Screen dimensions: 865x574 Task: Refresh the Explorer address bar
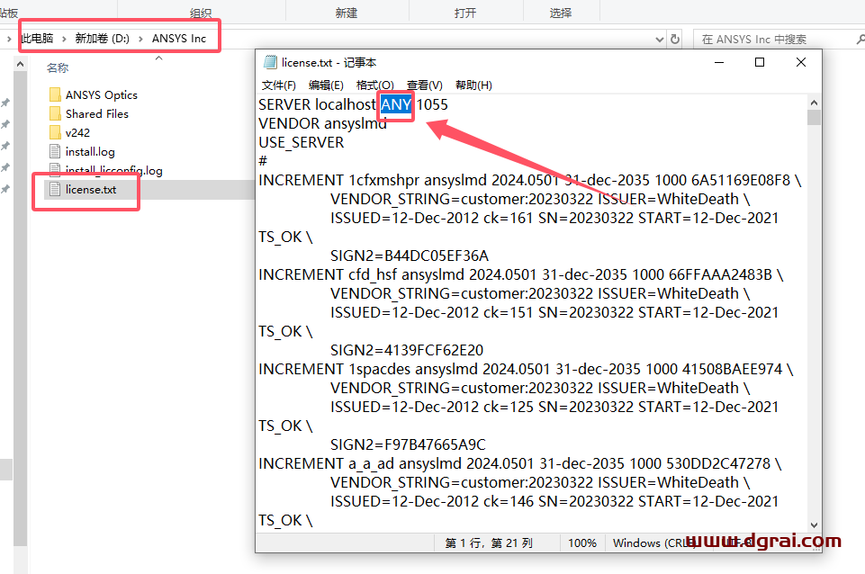coord(675,40)
